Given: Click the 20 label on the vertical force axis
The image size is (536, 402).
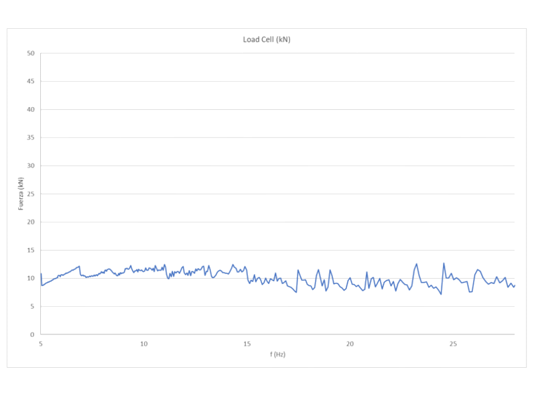Looking at the screenshot, I should (30, 222).
